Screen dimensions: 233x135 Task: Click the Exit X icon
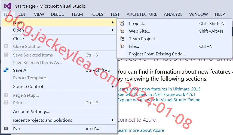point(6,128)
